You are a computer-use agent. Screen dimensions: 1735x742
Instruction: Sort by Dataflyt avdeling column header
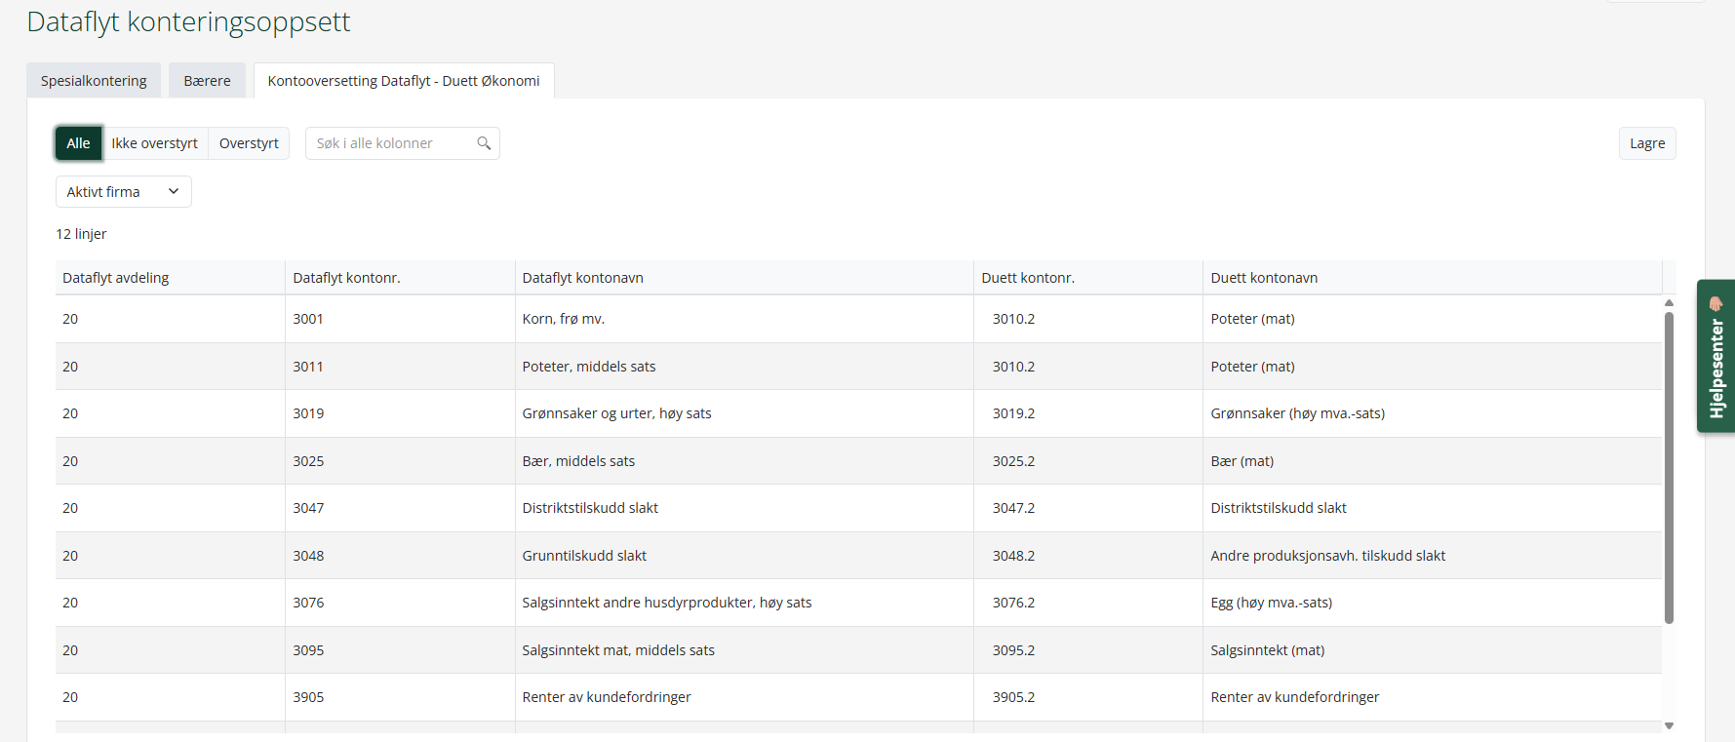pyautogui.click(x=170, y=278)
